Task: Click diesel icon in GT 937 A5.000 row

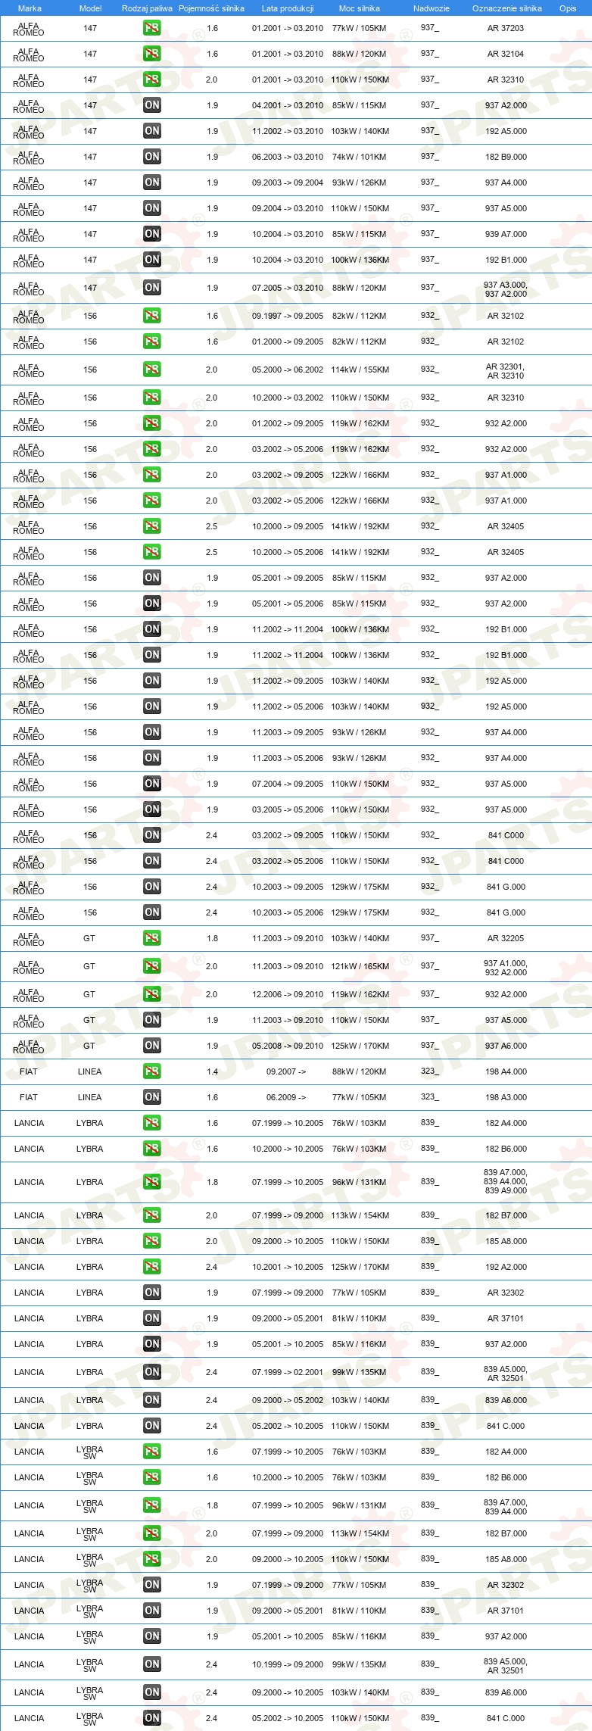Action: [152, 1020]
